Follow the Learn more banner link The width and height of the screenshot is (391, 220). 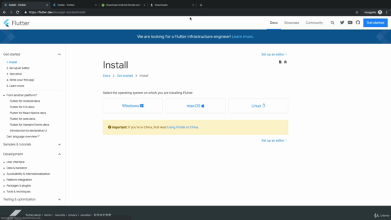point(242,37)
